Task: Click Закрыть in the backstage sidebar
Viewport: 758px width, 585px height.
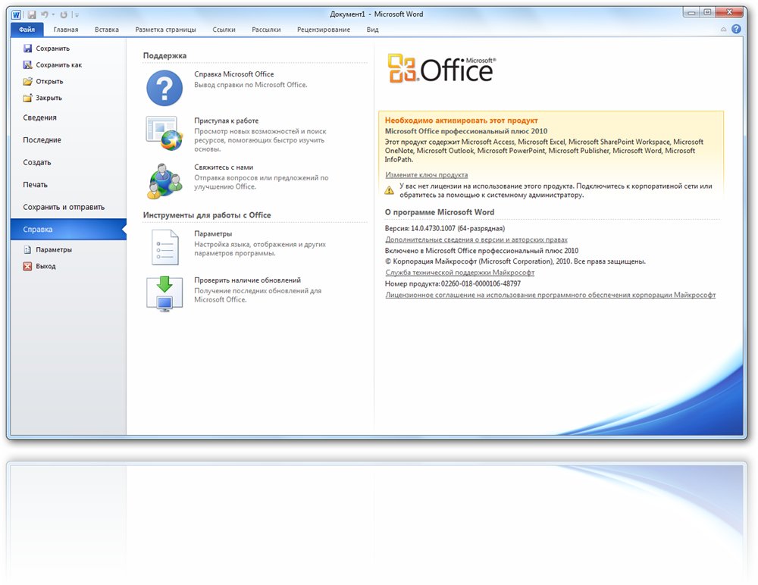Action: coord(42,98)
